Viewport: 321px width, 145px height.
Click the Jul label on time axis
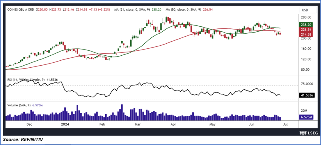286,124
